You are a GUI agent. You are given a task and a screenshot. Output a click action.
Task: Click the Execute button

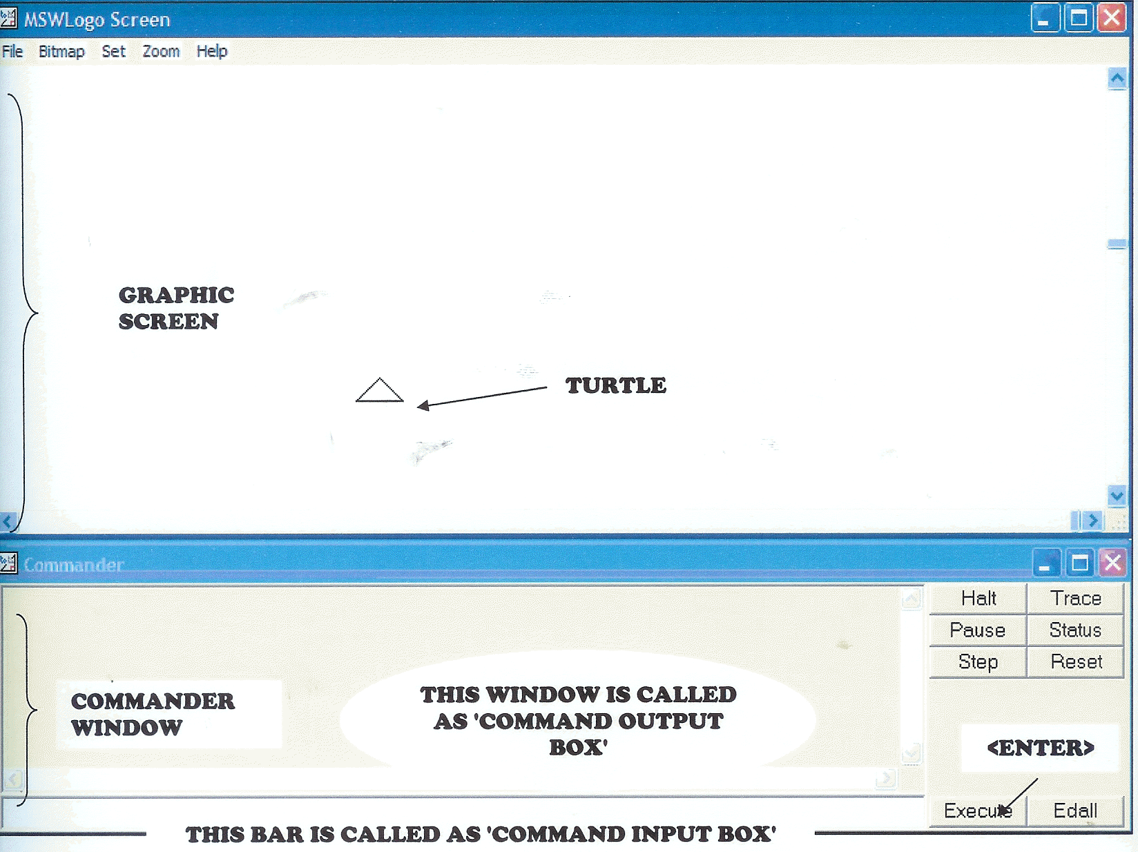(977, 811)
